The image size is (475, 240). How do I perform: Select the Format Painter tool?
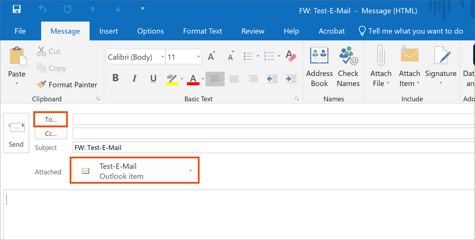pos(67,85)
